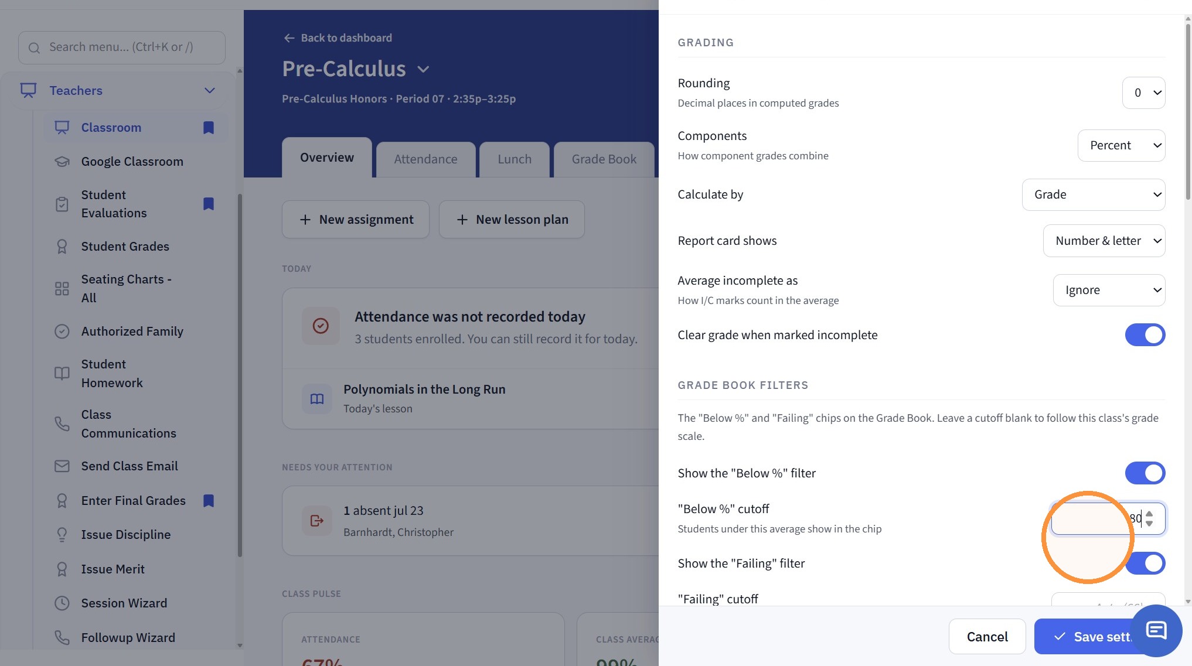Screen dimensions: 1192x666
Task: Click the Google Classroom graduation cap icon
Action: [x=62, y=162]
